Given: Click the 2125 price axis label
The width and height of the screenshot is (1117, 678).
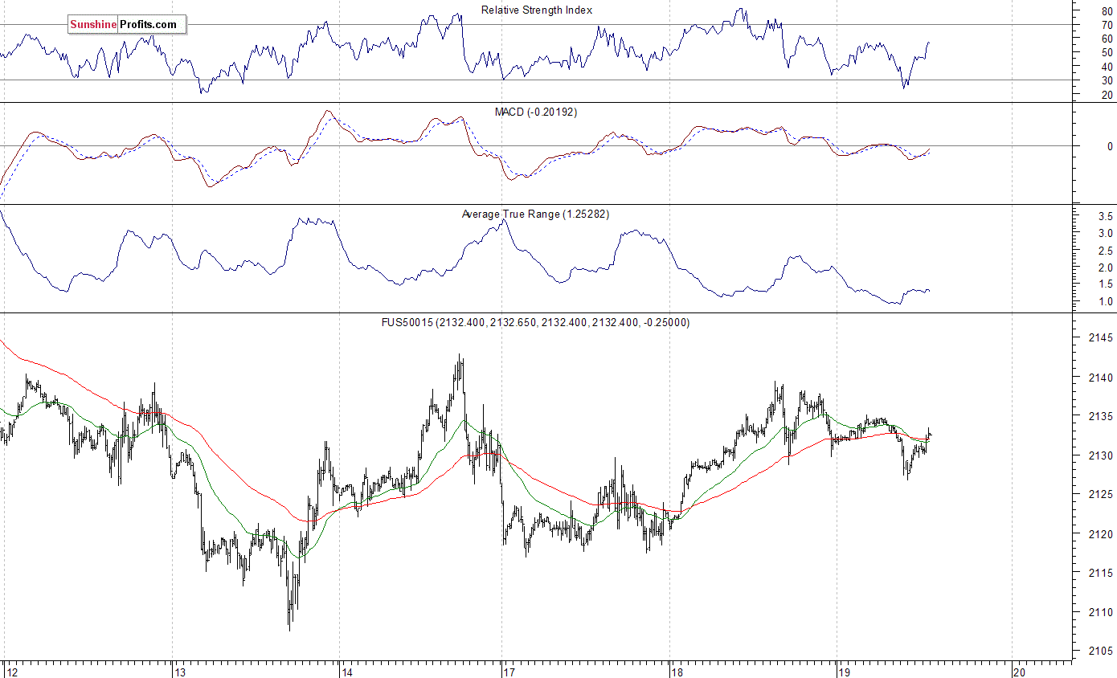Looking at the screenshot, I should pyautogui.click(x=1100, y=495).
